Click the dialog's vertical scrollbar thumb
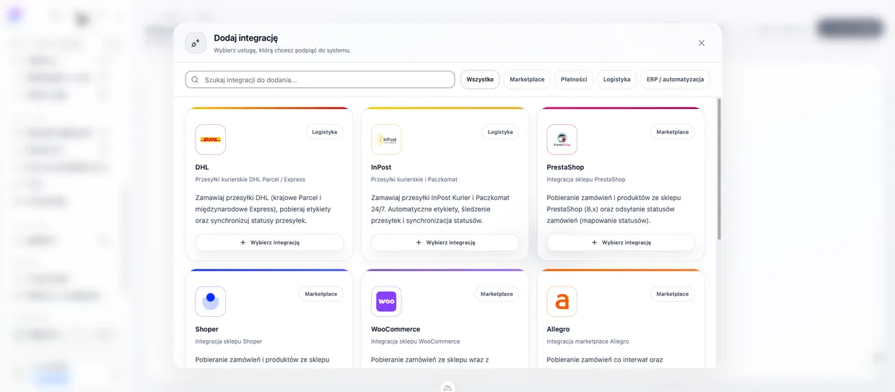Image resolution: width=895 pixels, height=392 pixels. click(x=719, y=169)
